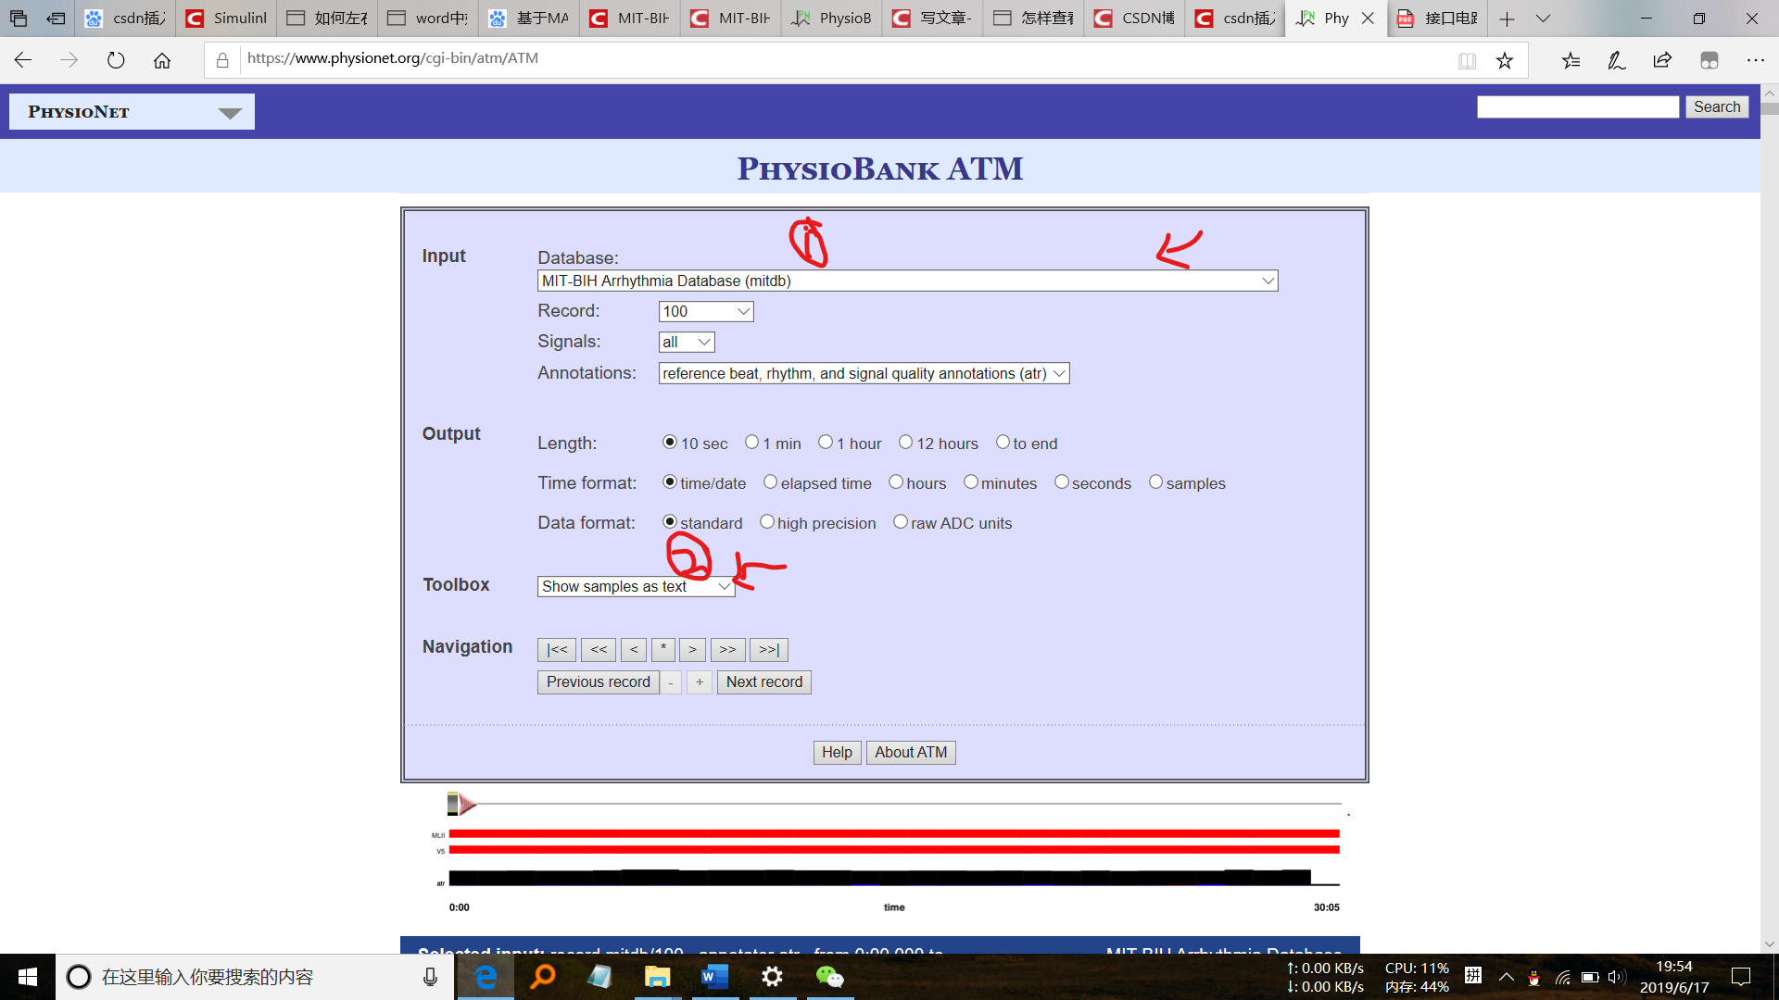Image resolution: width=1779 pixels, height=1000 pixels.
Task: Click the PhysioNet search text field
Action: pyautogui.click(x=1577, y=107)
